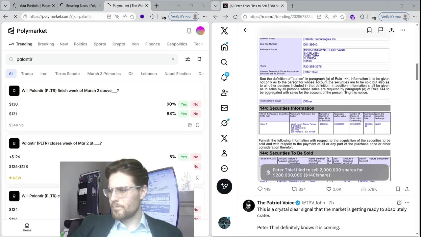Image resolution: width=421 pixels, height=237 pixels.
Task: Open replies on the post with 149 comments
Action: pos(264,189)
